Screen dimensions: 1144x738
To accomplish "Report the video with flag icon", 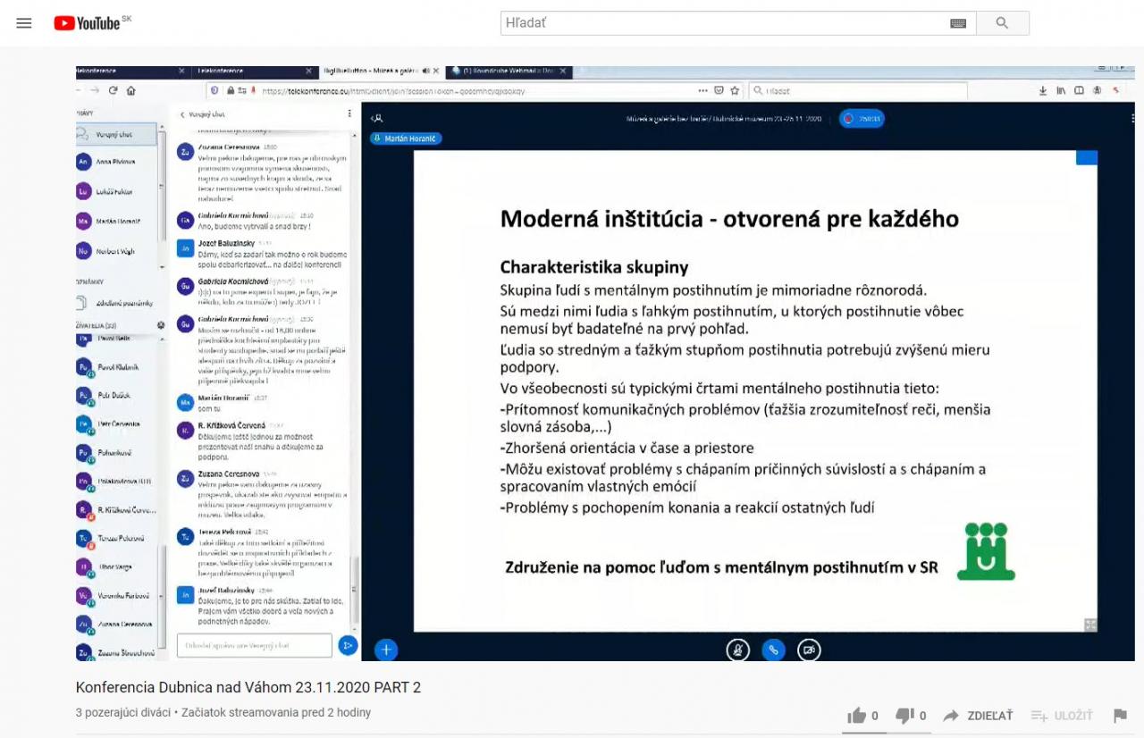I will pos(1120,716).
